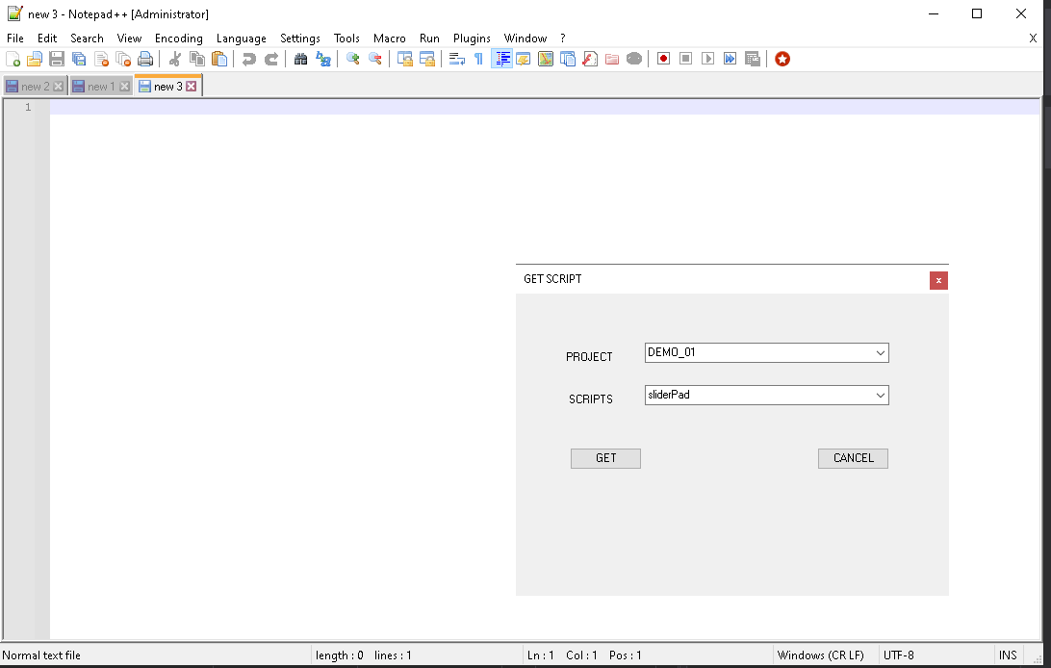Viewport: 1051px width, 668px height.
Task: Click the INS status bar indicator
Action: [1008, 655]
